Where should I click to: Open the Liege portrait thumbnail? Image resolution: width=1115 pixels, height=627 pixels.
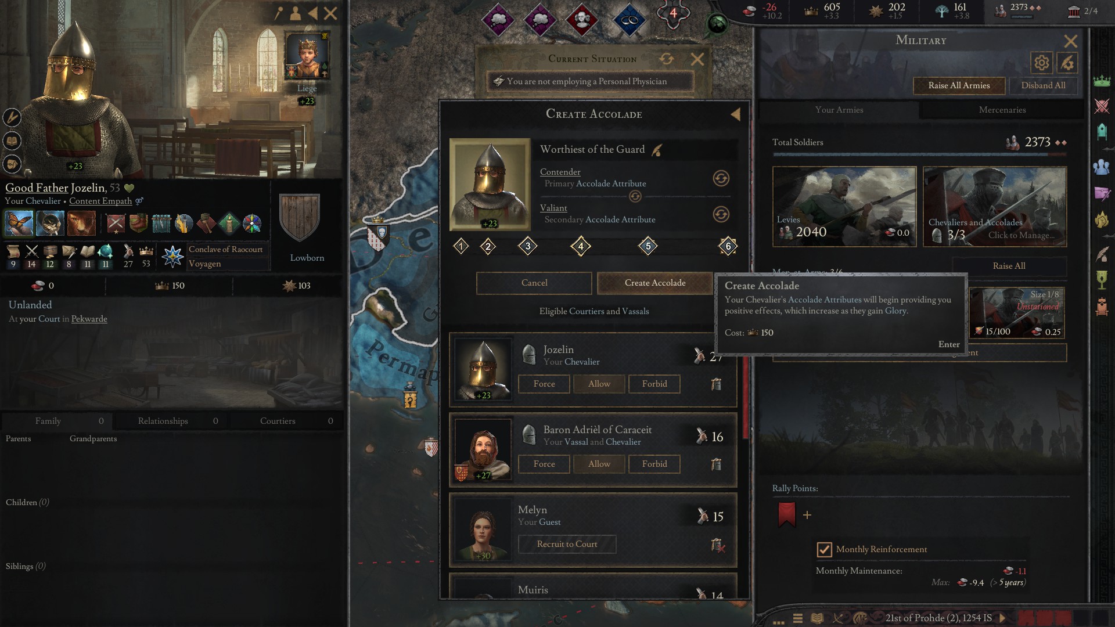coord(307,56)
